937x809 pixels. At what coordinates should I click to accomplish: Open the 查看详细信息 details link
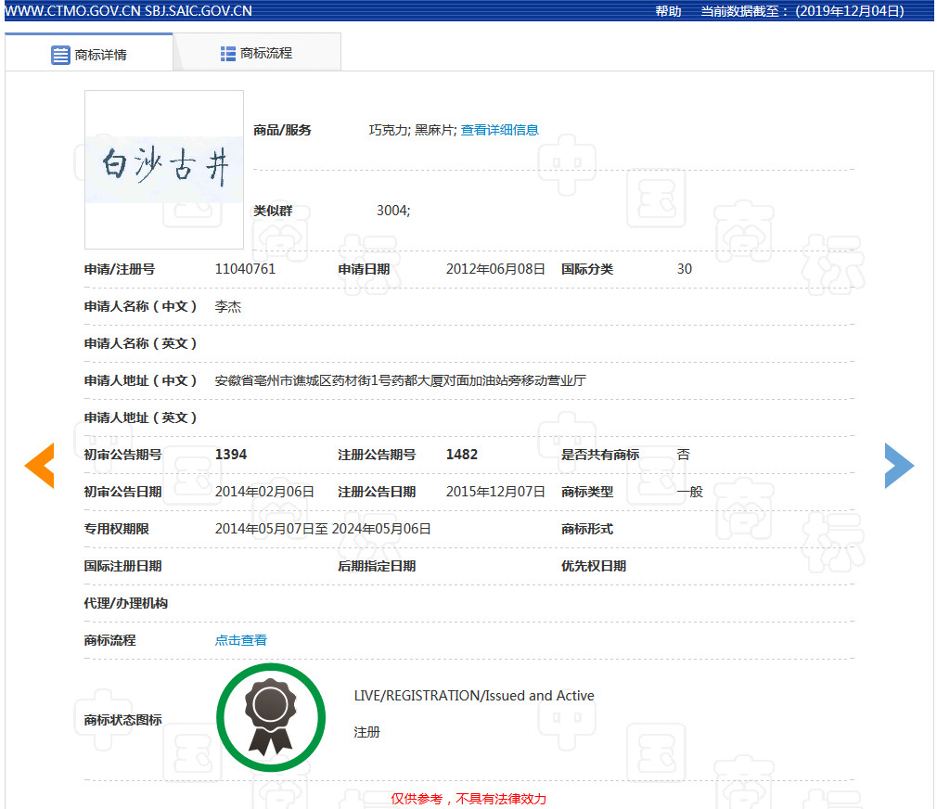499,130
